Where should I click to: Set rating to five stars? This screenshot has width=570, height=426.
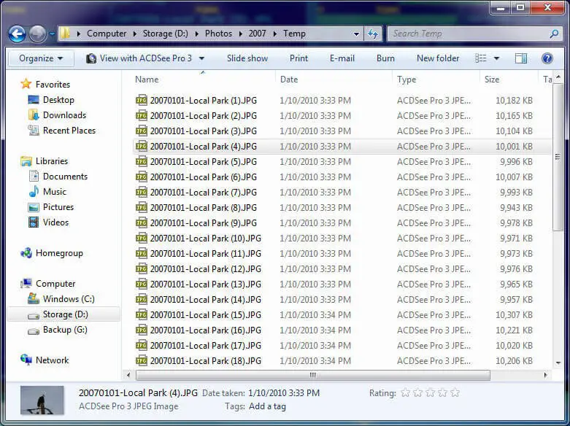(x=455, y=393)
